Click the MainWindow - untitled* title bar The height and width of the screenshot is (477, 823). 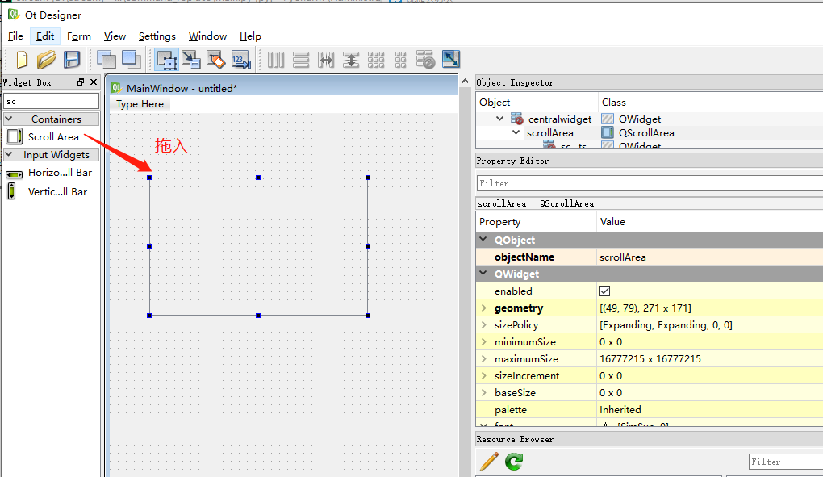pyautogui.click(x=283, y=88)
